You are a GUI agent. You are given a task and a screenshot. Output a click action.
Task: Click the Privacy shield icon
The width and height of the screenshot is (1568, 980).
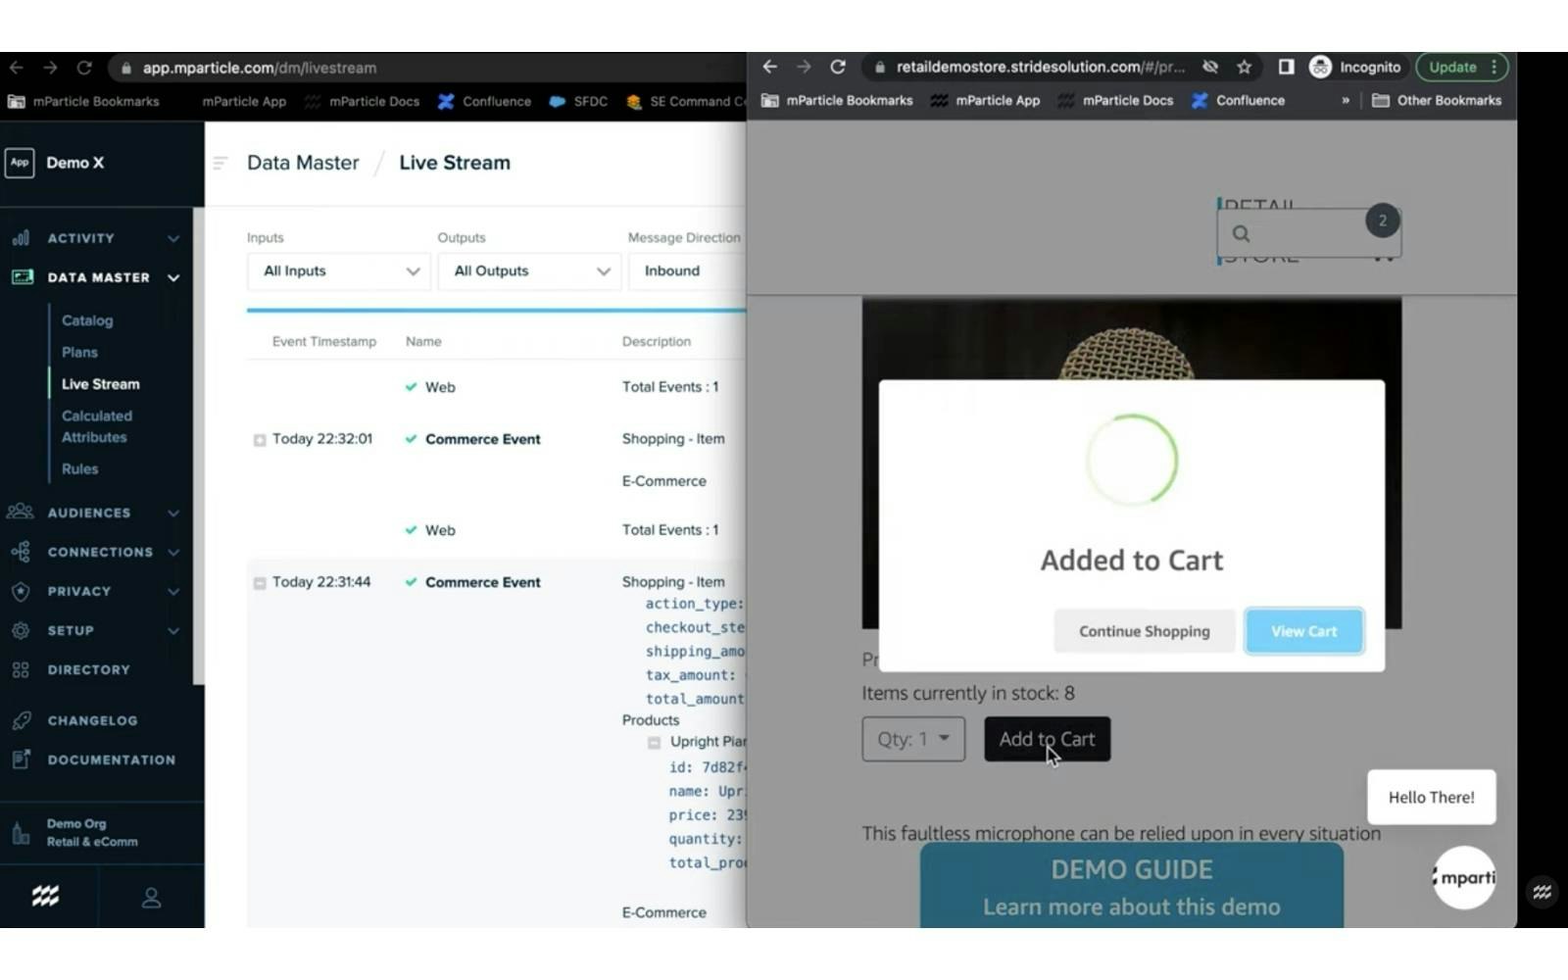(x=21, y=591)
